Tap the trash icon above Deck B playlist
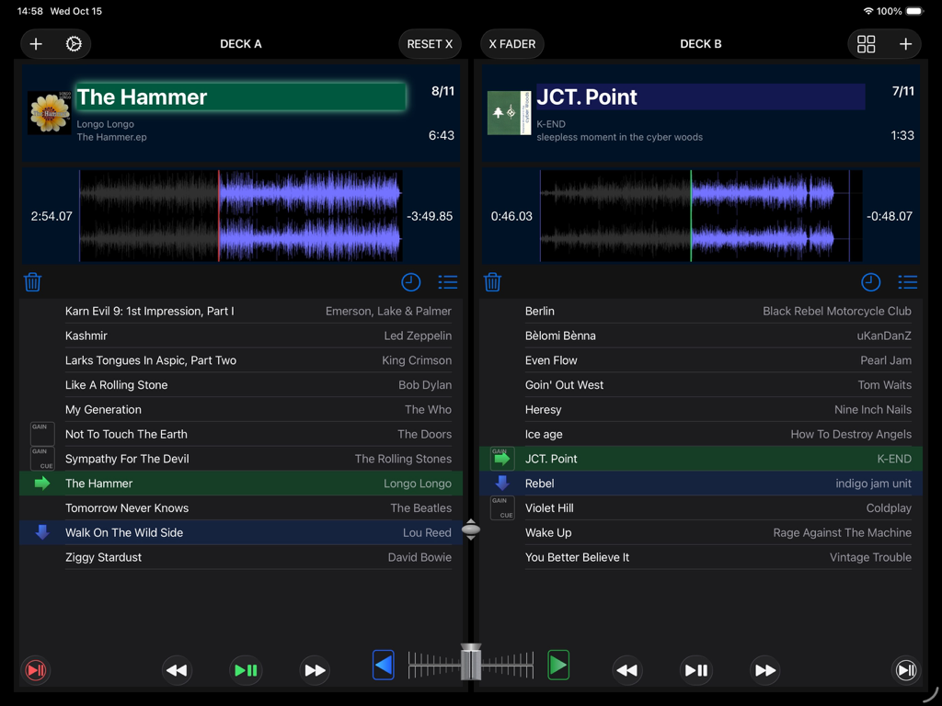 pyautogui.click(x=492, y=282)
